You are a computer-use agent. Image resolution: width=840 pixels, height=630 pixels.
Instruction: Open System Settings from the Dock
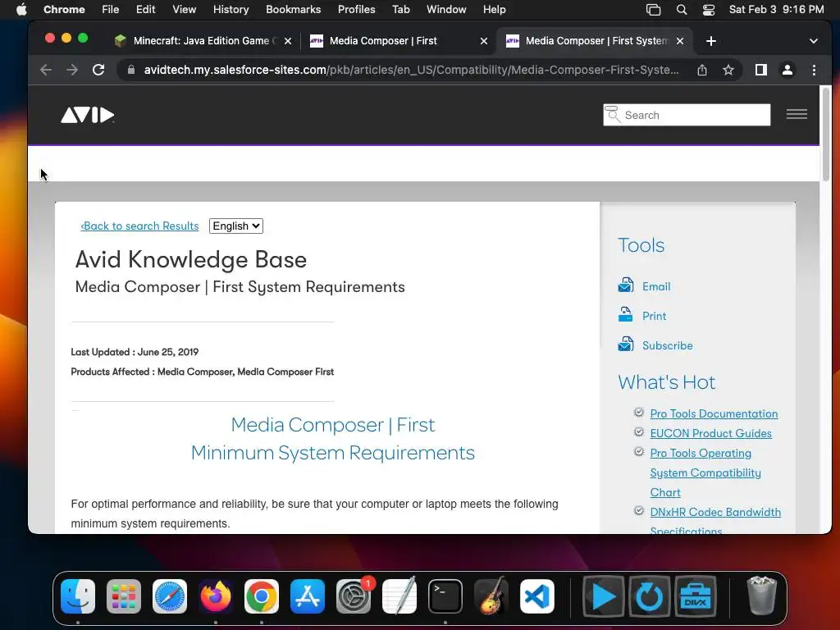coord(354,596)
